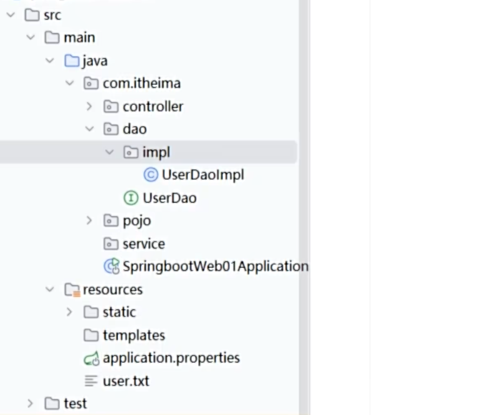The image size is (503, 415).
Task: Expand the static folder arrow
Action: click(69, 312)
